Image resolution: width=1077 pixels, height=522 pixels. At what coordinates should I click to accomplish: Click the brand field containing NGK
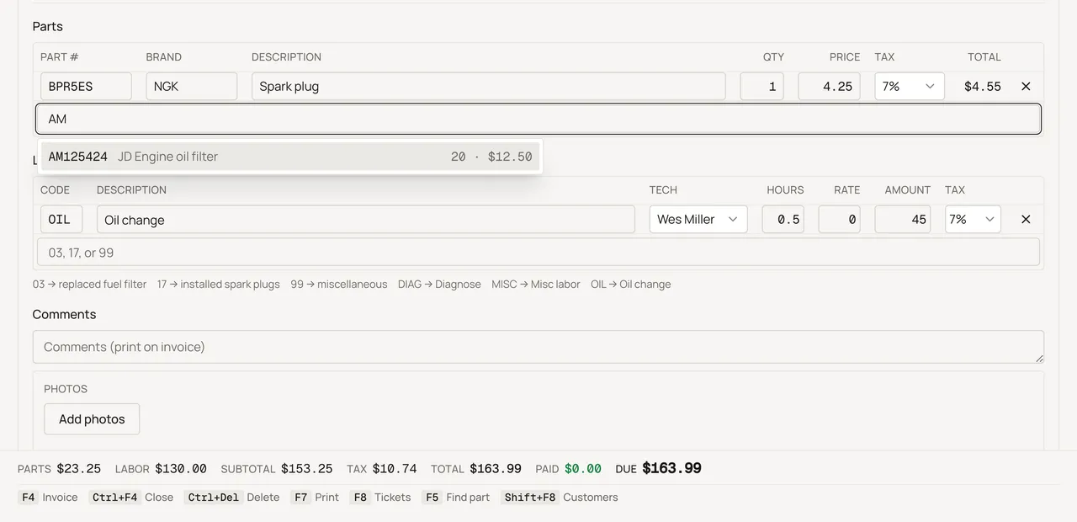point(192,86)
